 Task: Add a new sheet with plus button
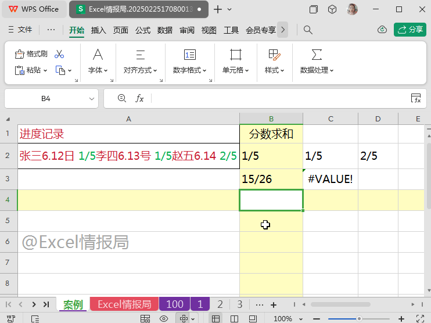click(274, 304)
